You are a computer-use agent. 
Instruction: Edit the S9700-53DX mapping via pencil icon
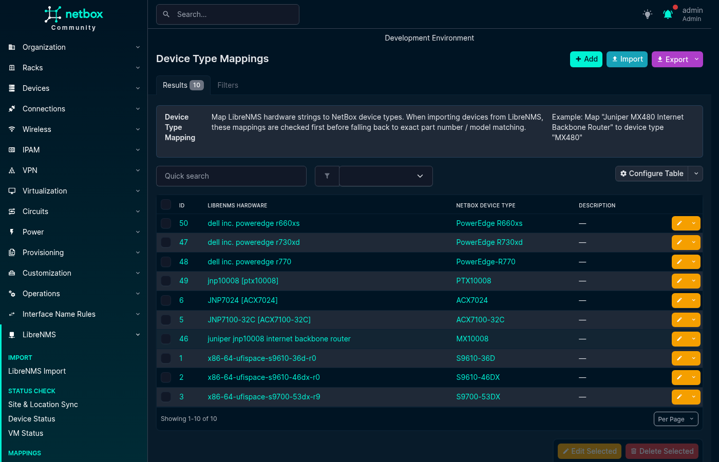679,397
